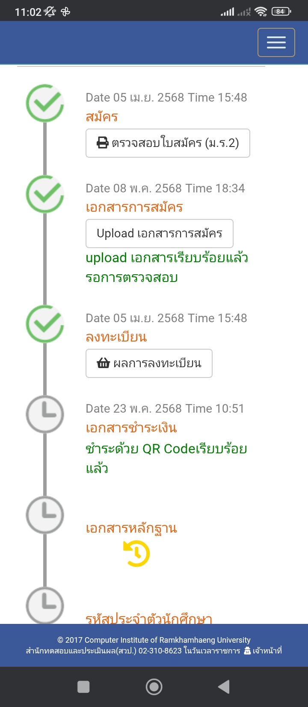Click the staff icon in the footer
The width and height of the screenshot is (308, 707).
click(247, 651)
